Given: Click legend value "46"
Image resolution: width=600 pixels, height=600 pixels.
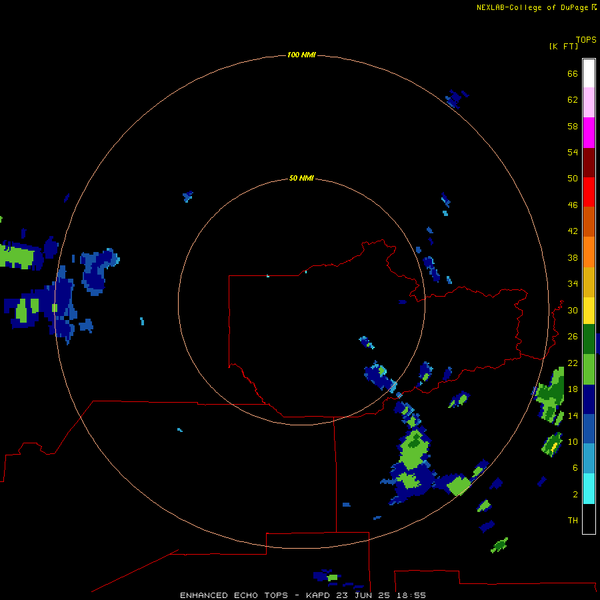Looking at the screenshot, I should [573, 205].
